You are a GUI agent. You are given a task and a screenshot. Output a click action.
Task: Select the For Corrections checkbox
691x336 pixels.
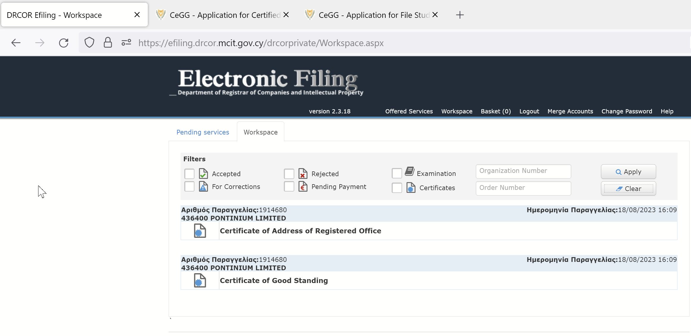[189, 187]
